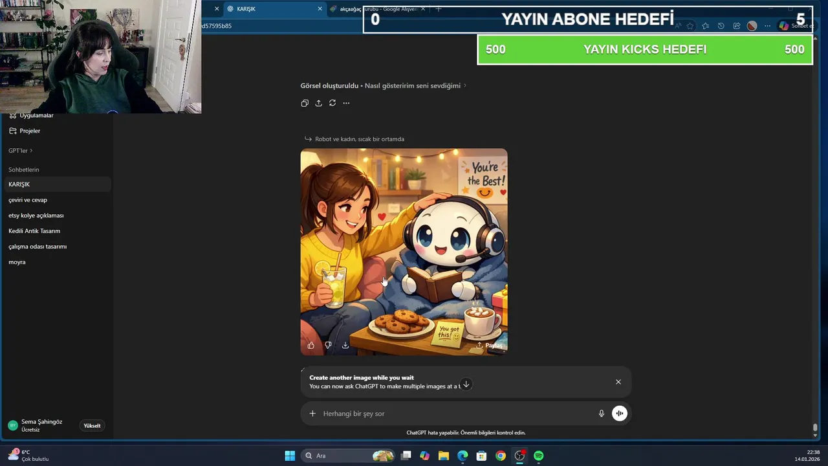Viewport: 828px width, 466px height.
Task: Open Spotify from the taskbar
Action: (539, 456)
